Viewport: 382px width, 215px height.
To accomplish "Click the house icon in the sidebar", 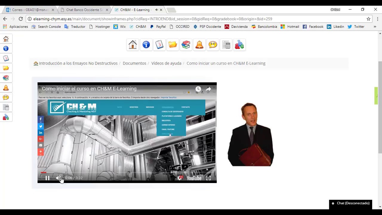I will [6, 39].
